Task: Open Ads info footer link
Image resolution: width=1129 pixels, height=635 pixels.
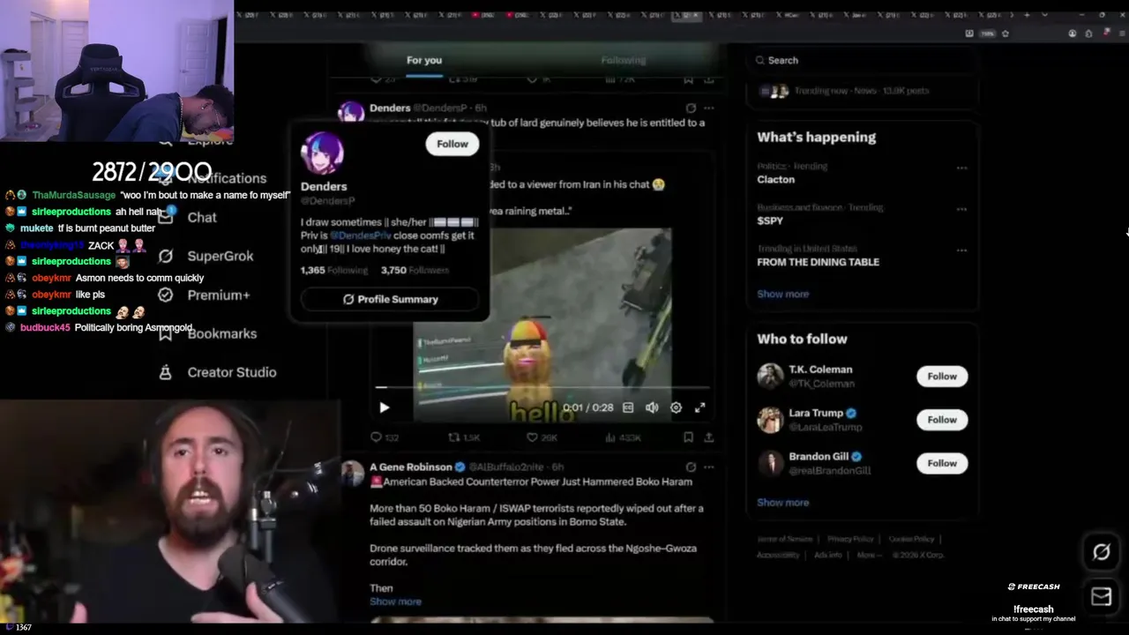Action: click(827, 555)
